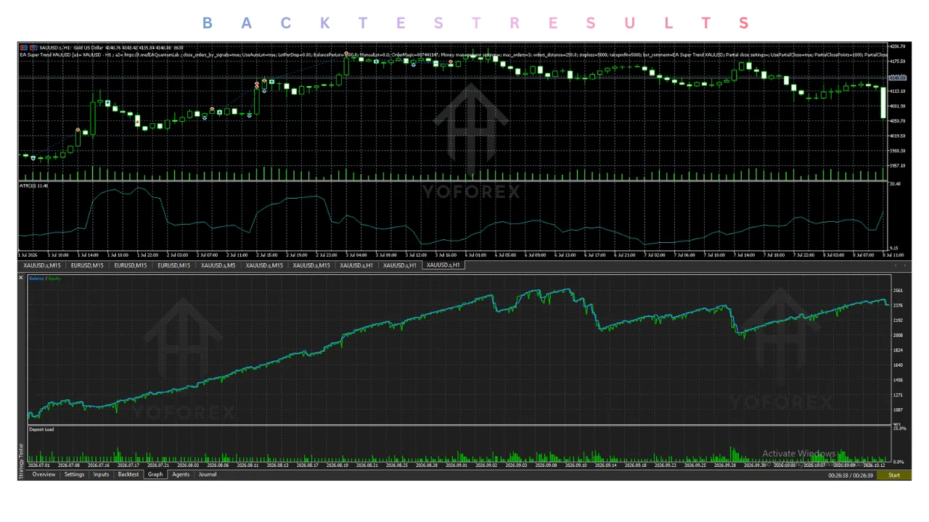
Task: Switch to the XAUUSD.s,M5 chart tab
Action: coord(218,265)
